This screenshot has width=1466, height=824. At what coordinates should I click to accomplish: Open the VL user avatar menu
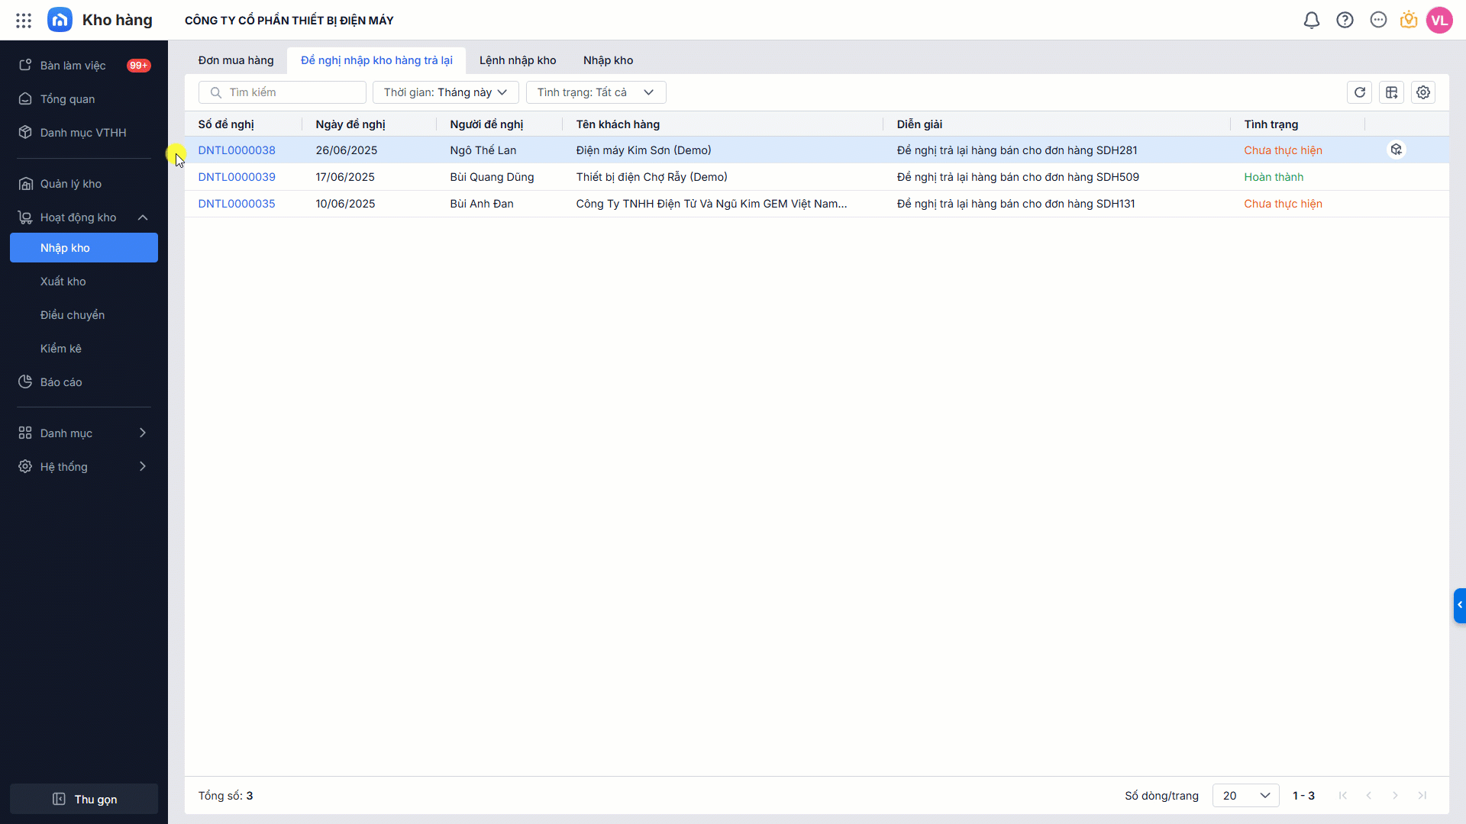(1439, 21)
